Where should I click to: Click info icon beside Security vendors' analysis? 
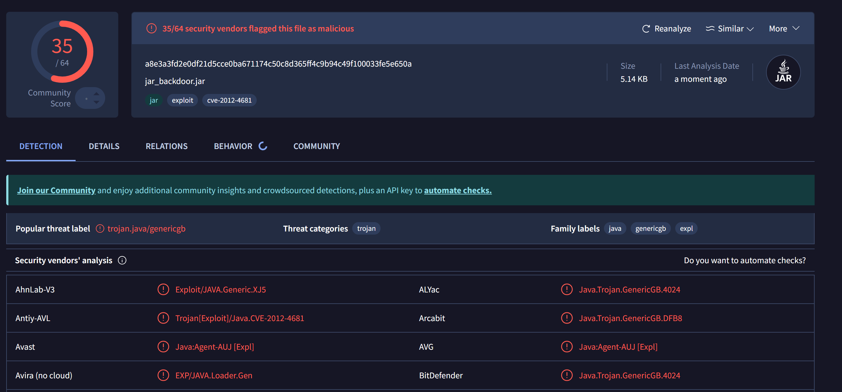pyautogui.click(x=122, y=260)
